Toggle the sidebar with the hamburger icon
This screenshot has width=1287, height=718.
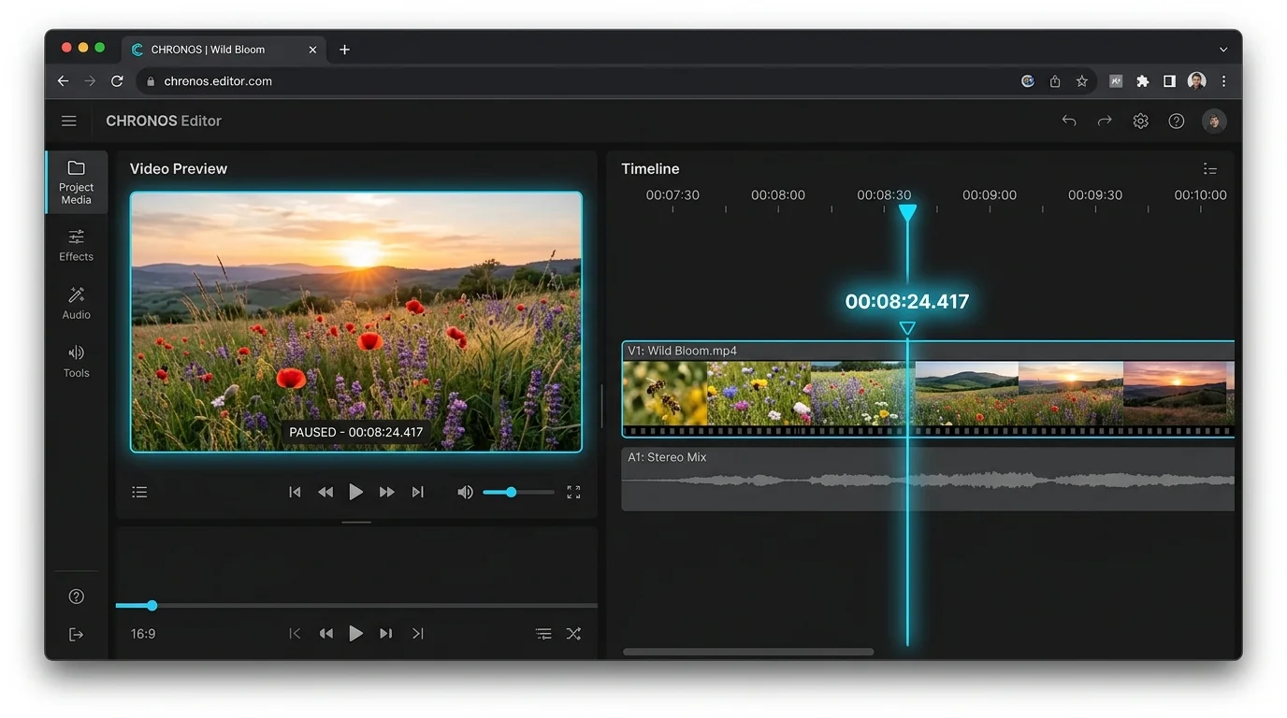[x=68, y=121]
